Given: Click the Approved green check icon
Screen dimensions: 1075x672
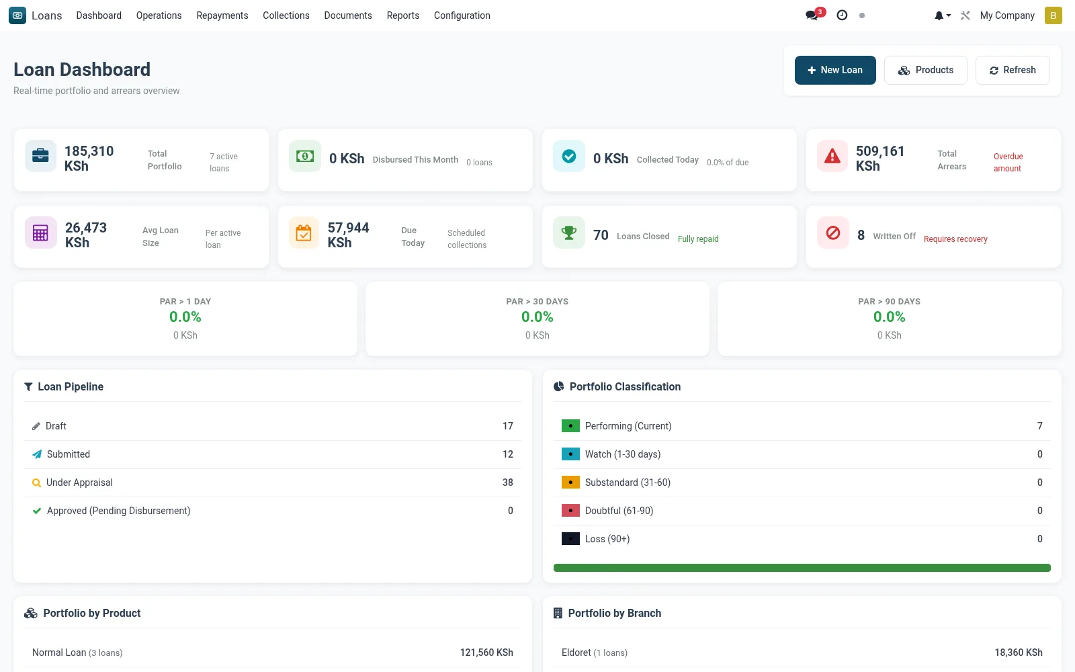Looking at the screenshot, I should [x=37, y=511].
